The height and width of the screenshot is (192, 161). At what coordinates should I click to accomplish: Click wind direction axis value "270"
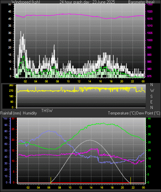pos(11,91)
